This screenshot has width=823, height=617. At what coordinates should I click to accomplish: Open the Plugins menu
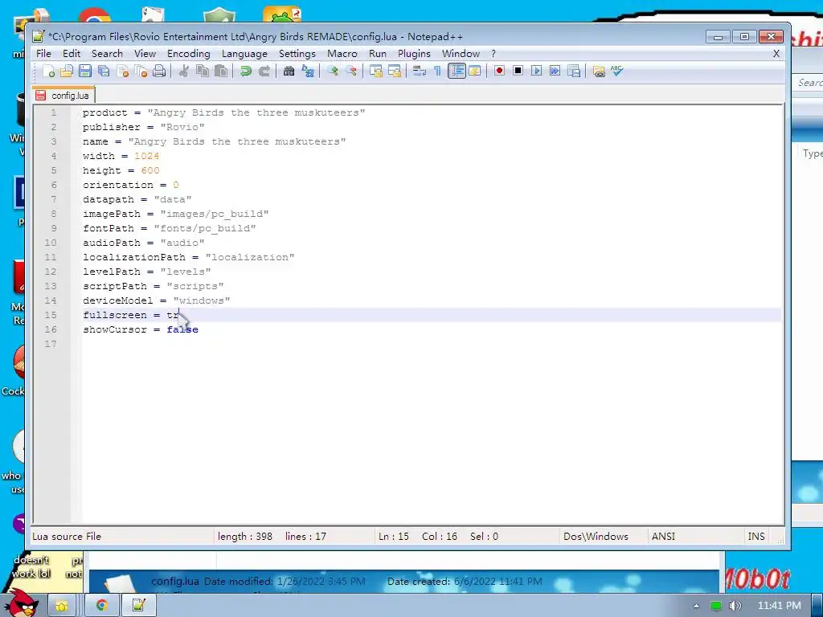414,54
